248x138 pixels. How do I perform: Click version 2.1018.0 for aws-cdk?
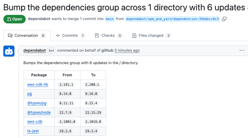(93, 122)
